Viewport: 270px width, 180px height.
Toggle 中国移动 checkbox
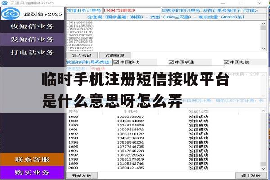(117, 62)
